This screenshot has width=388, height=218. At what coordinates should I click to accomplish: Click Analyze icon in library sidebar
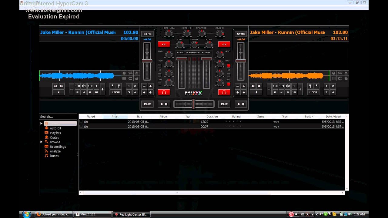click(x=46, y=151)
